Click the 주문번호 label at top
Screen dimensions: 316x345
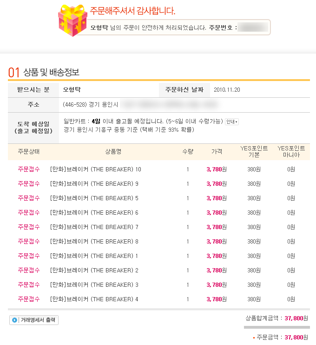(x=223, y=27)
